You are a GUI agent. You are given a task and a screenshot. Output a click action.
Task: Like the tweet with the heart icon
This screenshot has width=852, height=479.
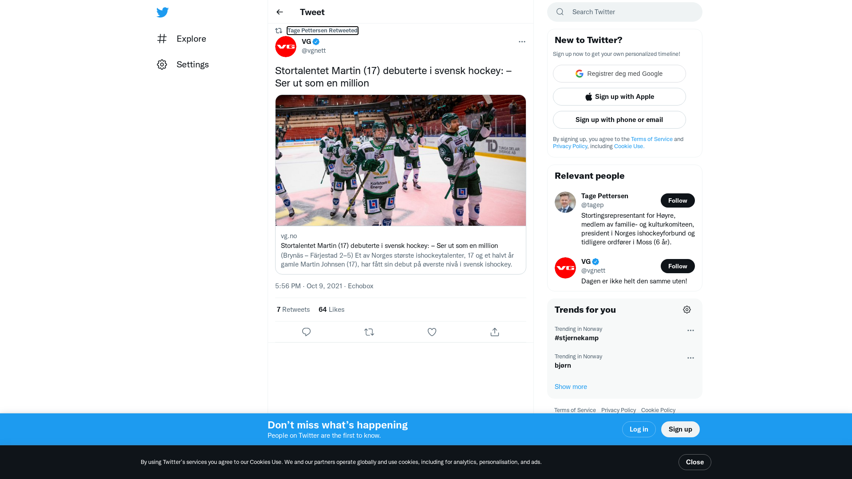(x=432, y=332)
